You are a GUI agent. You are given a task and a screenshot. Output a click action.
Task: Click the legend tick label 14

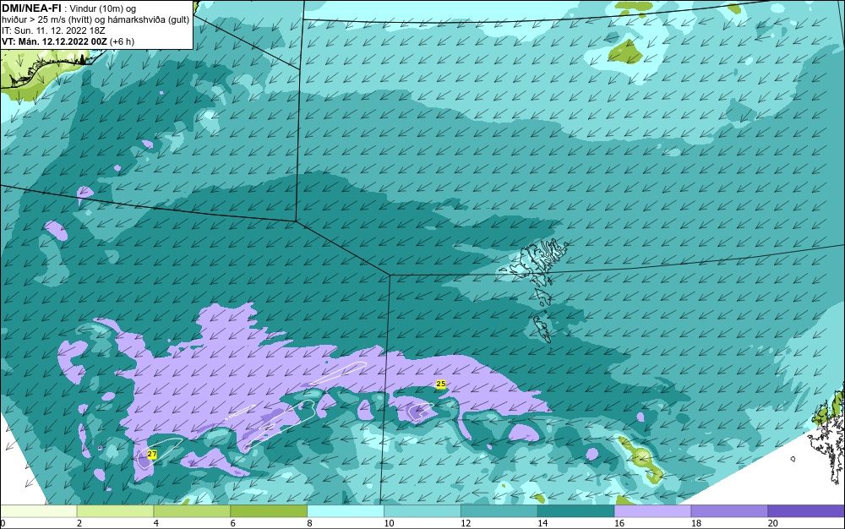click(542, 524)
